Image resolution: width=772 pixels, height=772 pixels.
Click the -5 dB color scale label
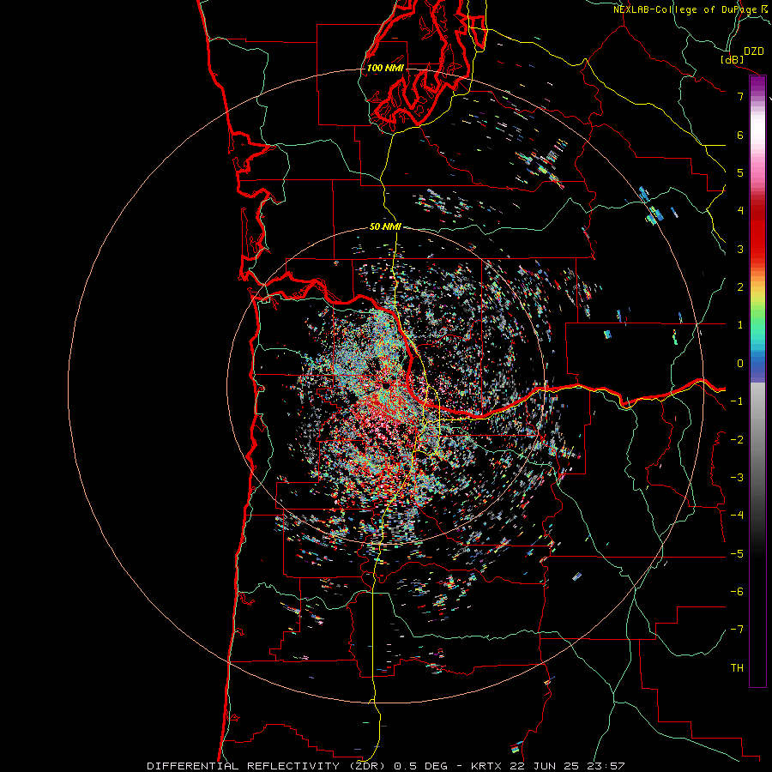coord(737,554)
